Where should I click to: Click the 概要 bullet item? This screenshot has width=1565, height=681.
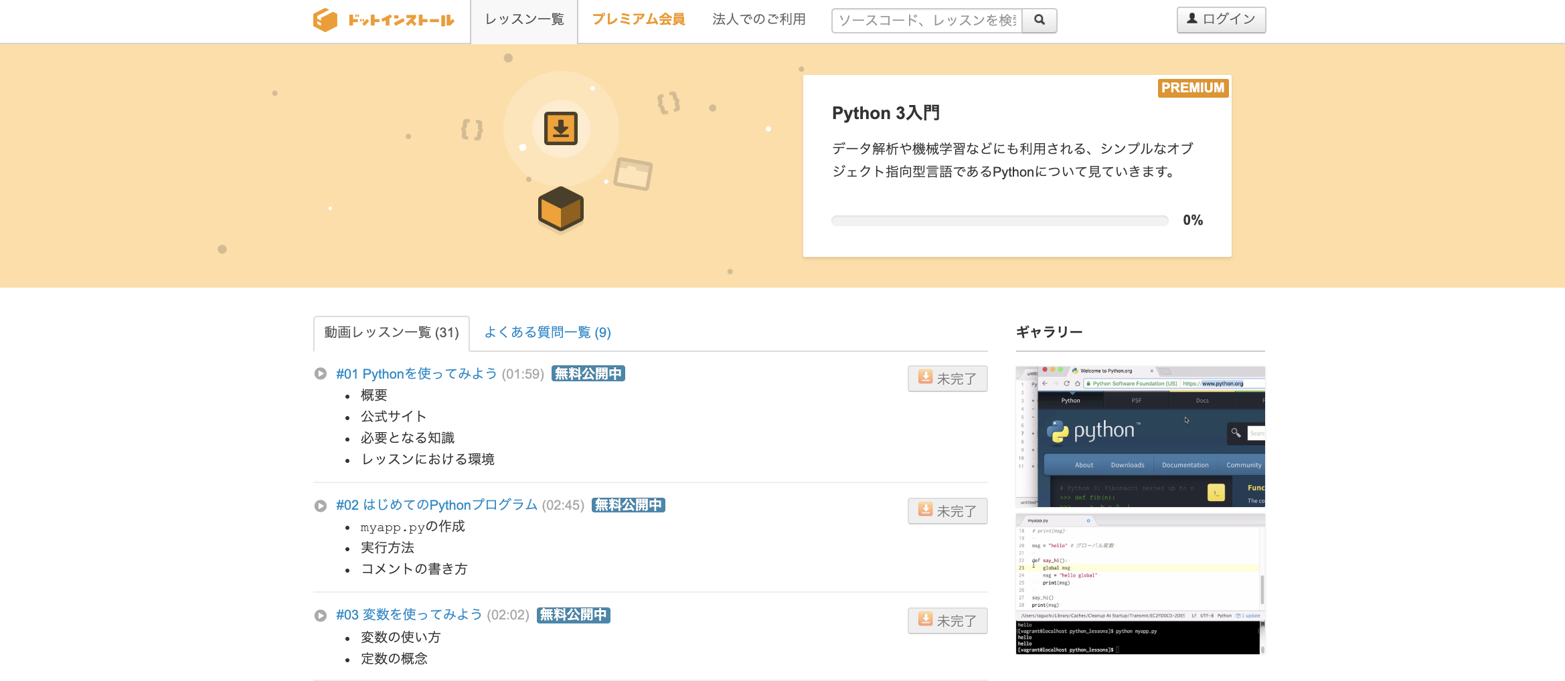point(374,395)
